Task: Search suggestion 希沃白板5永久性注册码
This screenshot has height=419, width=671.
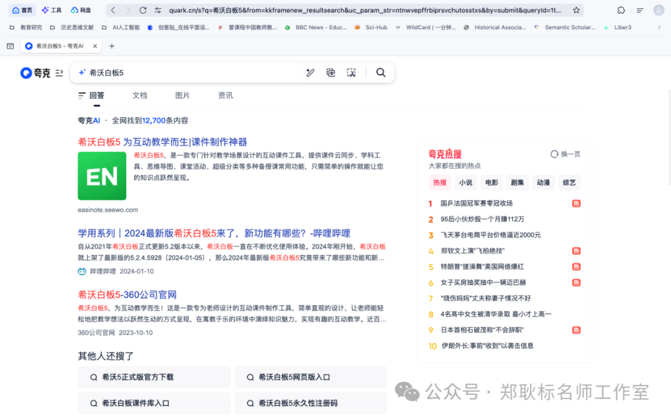Action: (x=311, y=403)
